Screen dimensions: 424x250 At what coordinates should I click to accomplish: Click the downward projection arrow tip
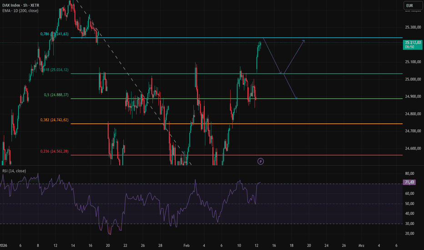point(296,98)
